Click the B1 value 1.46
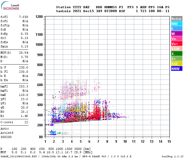Image resolution: width=184 pixels, height=158 pixels. click(x=24, y=116)
